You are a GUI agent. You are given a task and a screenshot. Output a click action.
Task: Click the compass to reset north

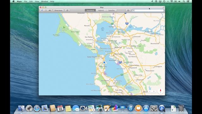(161, 91)
